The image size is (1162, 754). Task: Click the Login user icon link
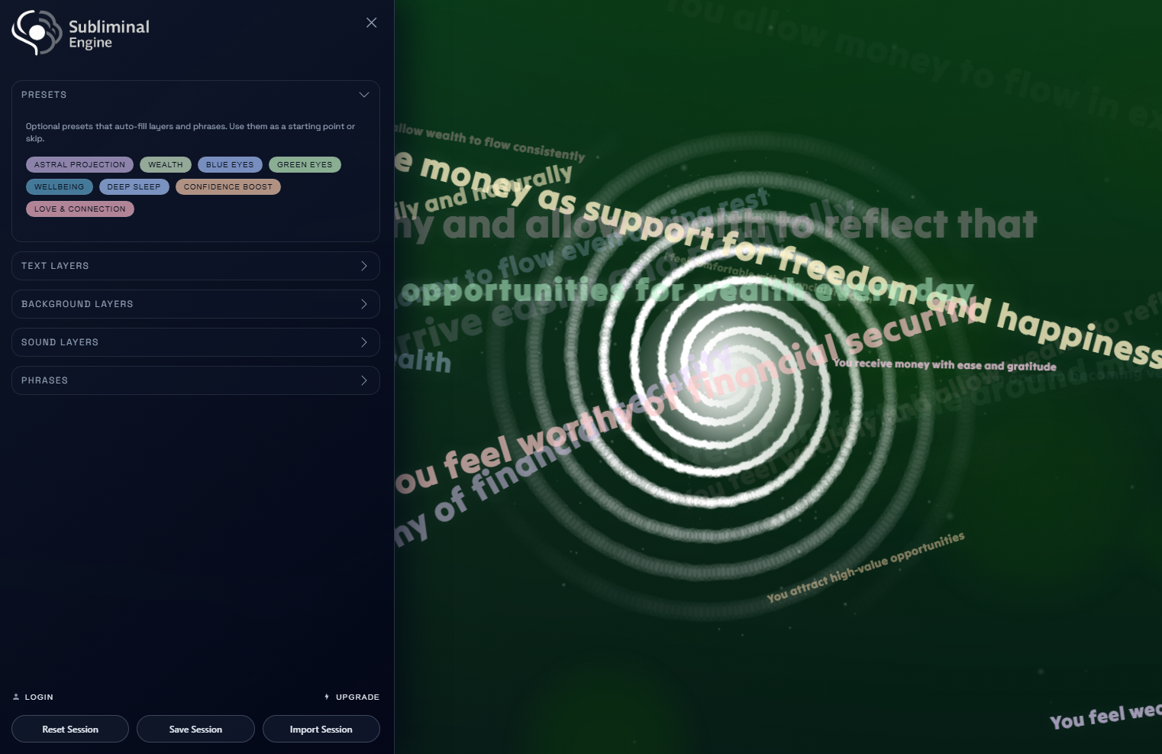(x=33, y=697)
